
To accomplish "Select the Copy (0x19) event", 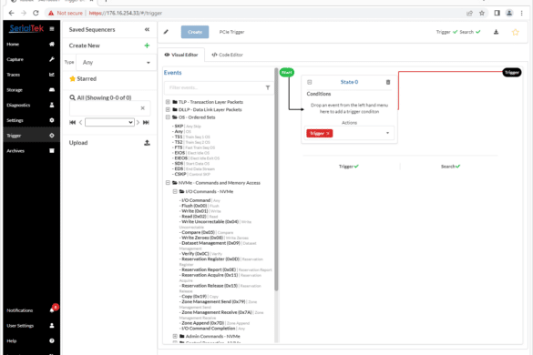I will coord(199,297).
